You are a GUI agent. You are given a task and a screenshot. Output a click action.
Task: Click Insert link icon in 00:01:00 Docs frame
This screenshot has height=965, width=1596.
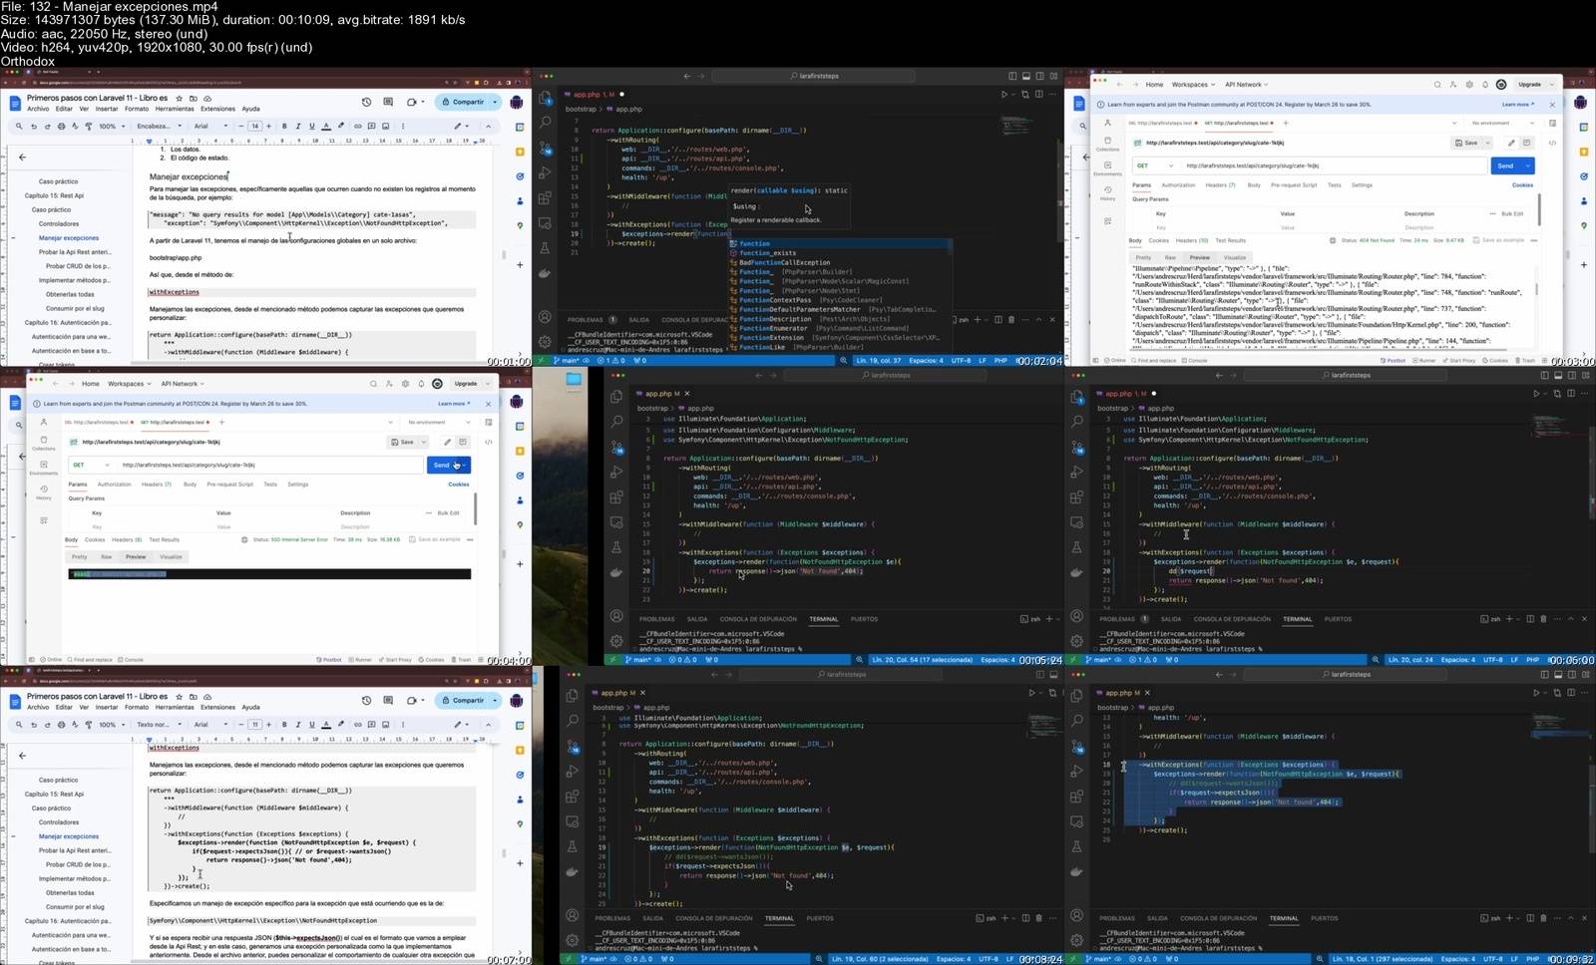[358, 127]
